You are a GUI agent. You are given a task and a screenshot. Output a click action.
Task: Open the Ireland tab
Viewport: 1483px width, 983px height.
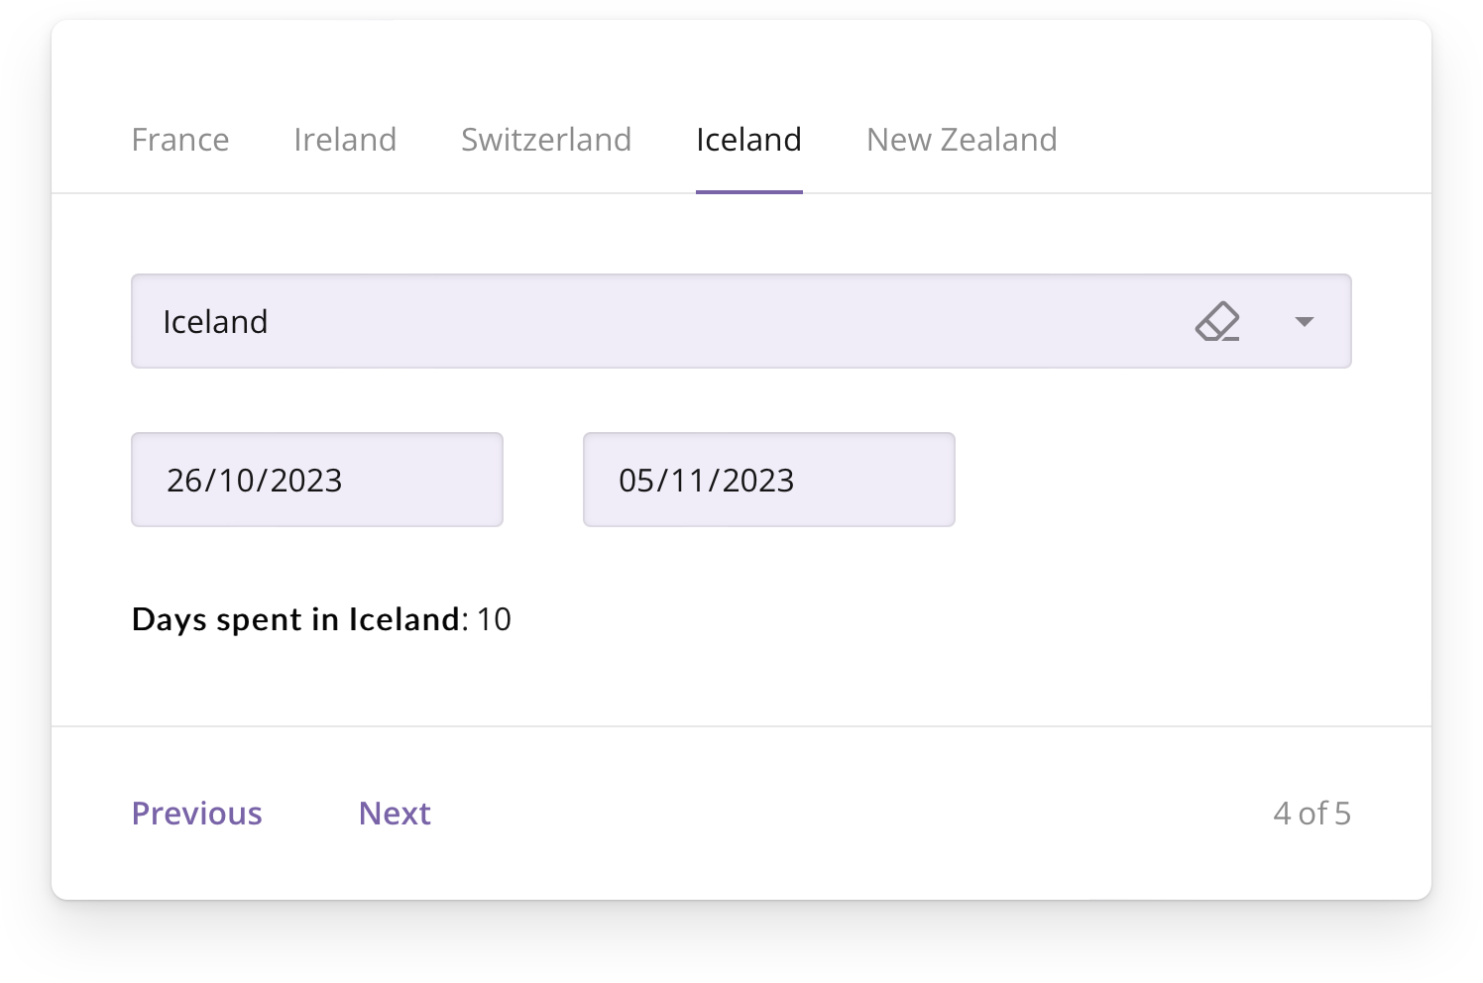[345, 140]
